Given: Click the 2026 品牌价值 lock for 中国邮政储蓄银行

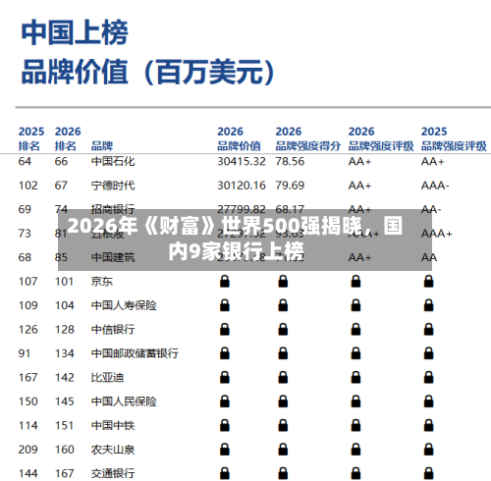Looking at the screenshot, I should point(225,353).
